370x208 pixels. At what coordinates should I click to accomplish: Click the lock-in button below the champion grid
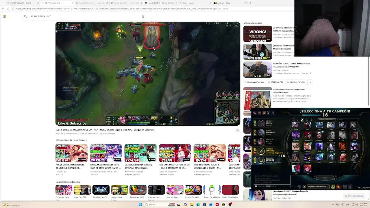pos(325,178)
